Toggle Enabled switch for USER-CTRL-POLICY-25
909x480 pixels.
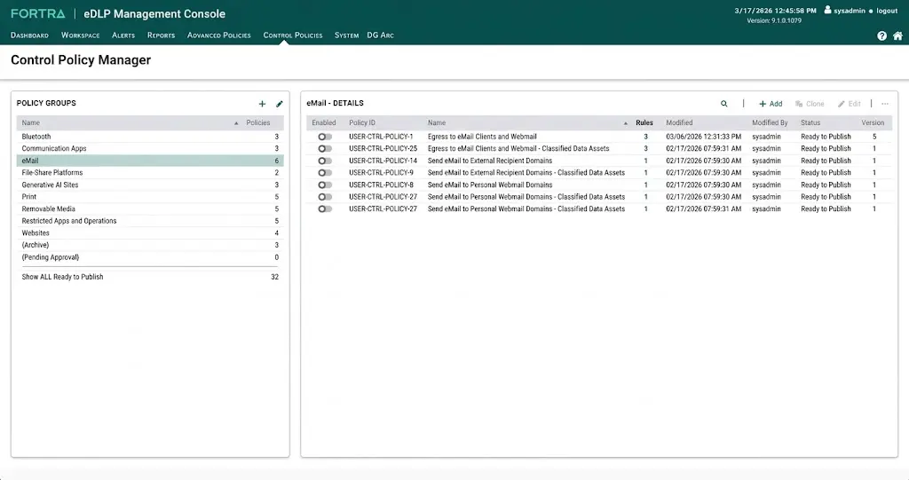pyautogui.click(x=325, y=149)
